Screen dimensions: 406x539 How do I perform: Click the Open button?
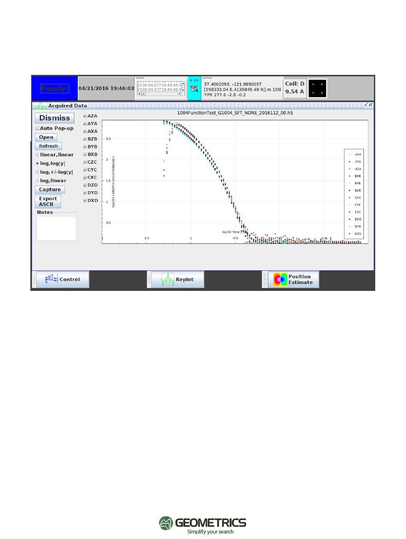[46, 137]
